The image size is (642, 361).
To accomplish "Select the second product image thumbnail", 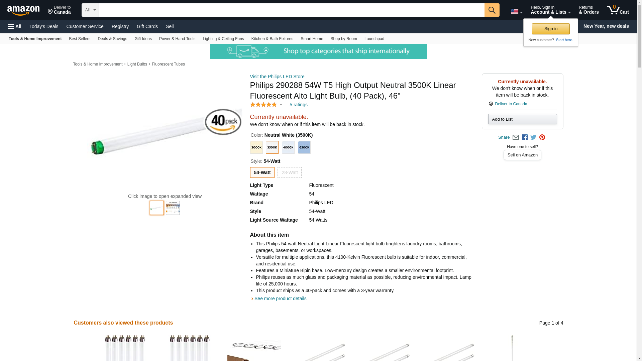I will 173,208.
